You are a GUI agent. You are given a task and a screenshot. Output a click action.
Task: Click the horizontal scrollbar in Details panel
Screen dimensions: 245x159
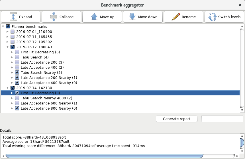[x=104, y=156]
